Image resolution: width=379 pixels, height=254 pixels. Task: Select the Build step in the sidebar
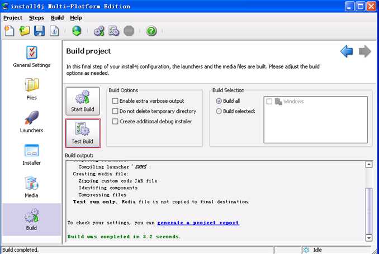[32, 219]
